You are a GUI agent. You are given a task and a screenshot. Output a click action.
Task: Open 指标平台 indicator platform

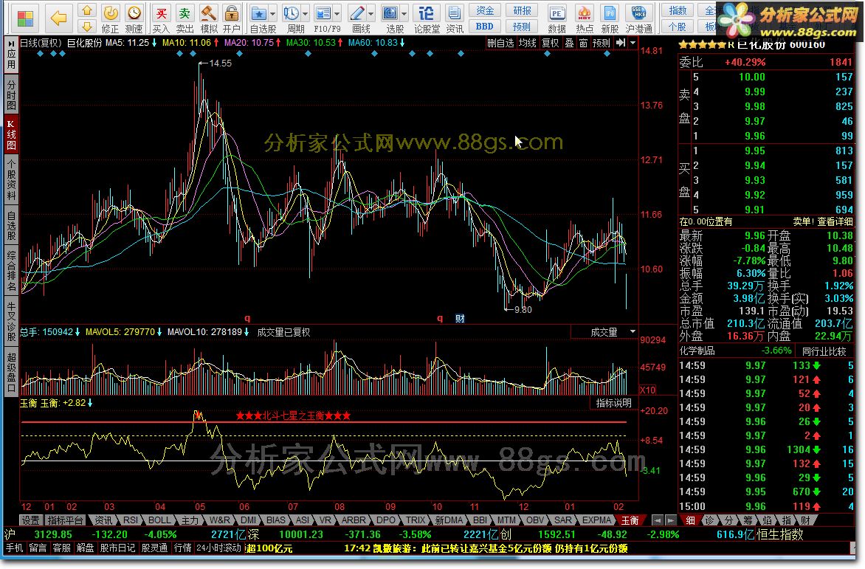coord(65,520)
